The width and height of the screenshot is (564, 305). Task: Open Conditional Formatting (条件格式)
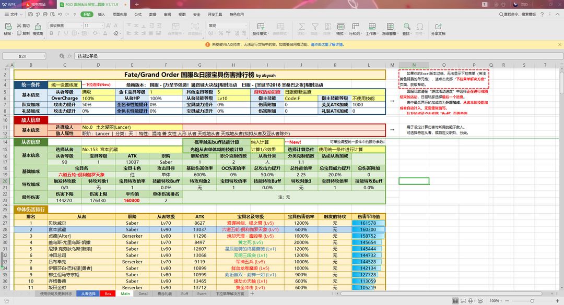(261, 29)
